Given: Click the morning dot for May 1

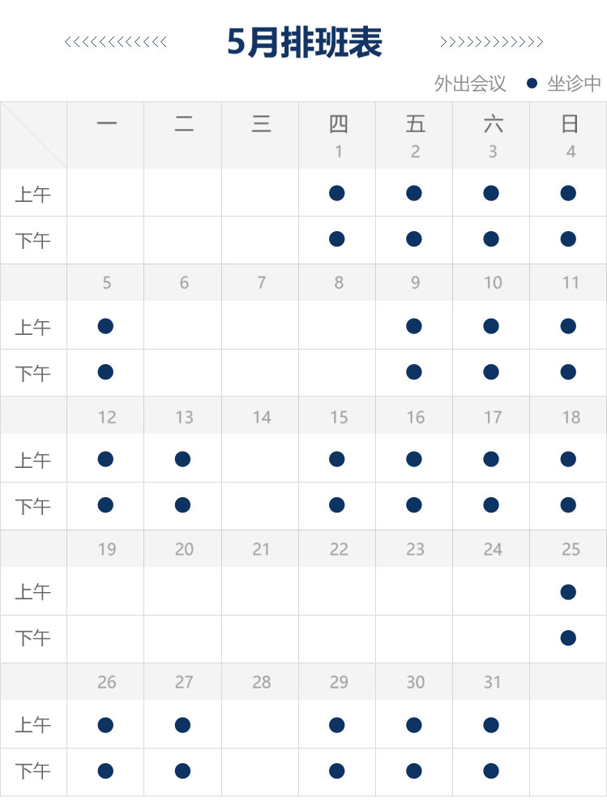Looking at the screenshot, I should [336, 193].
